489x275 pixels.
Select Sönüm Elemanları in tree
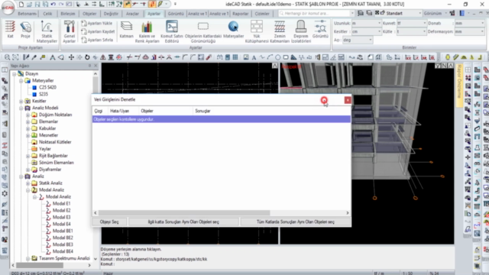point(56,163)
